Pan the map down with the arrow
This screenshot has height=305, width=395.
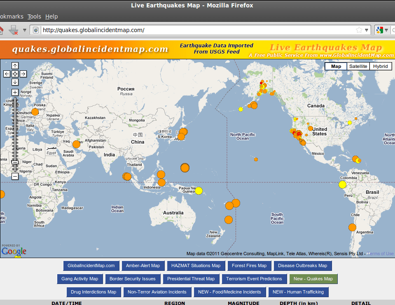[15, 82]
